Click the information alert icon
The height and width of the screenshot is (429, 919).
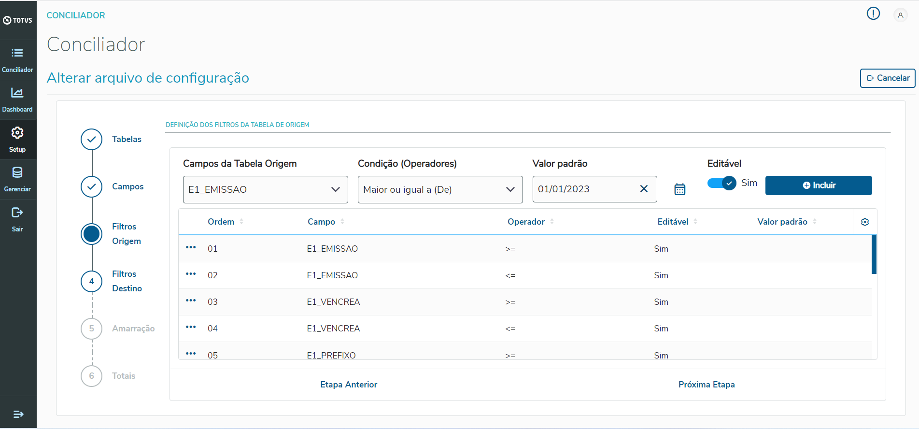873,14
